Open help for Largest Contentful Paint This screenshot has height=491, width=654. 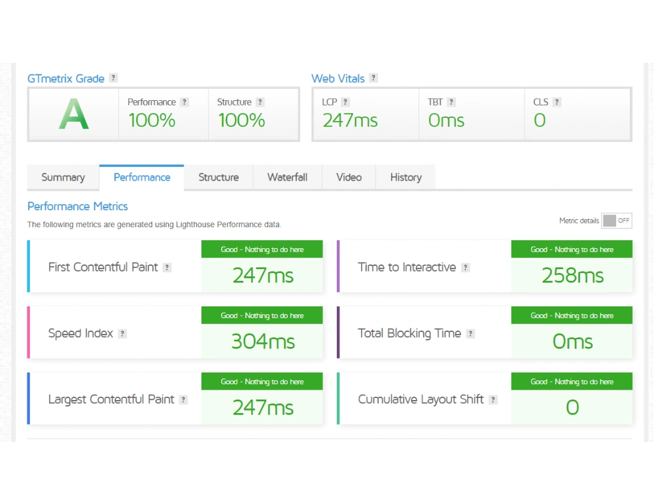[183, 399]
